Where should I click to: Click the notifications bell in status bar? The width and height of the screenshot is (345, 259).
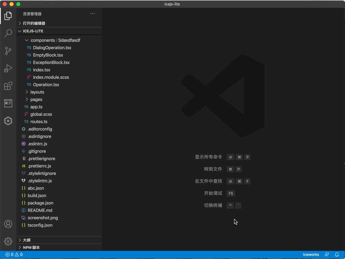[x=337, y=255]
